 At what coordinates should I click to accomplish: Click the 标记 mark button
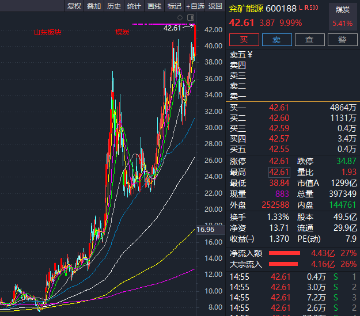tap(174, 6)
